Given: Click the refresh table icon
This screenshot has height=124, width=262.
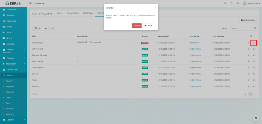Looking at the screenshot, I should [53, 28].
